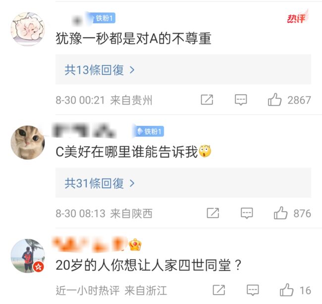The image size is (322, 304).
Task: Click the 铁粉1 badge on second comment
Action: tap(149, 131)
